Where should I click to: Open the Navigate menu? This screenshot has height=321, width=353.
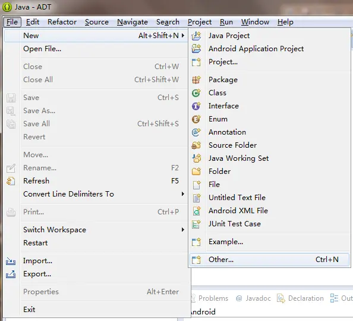(x=133, y=22)
